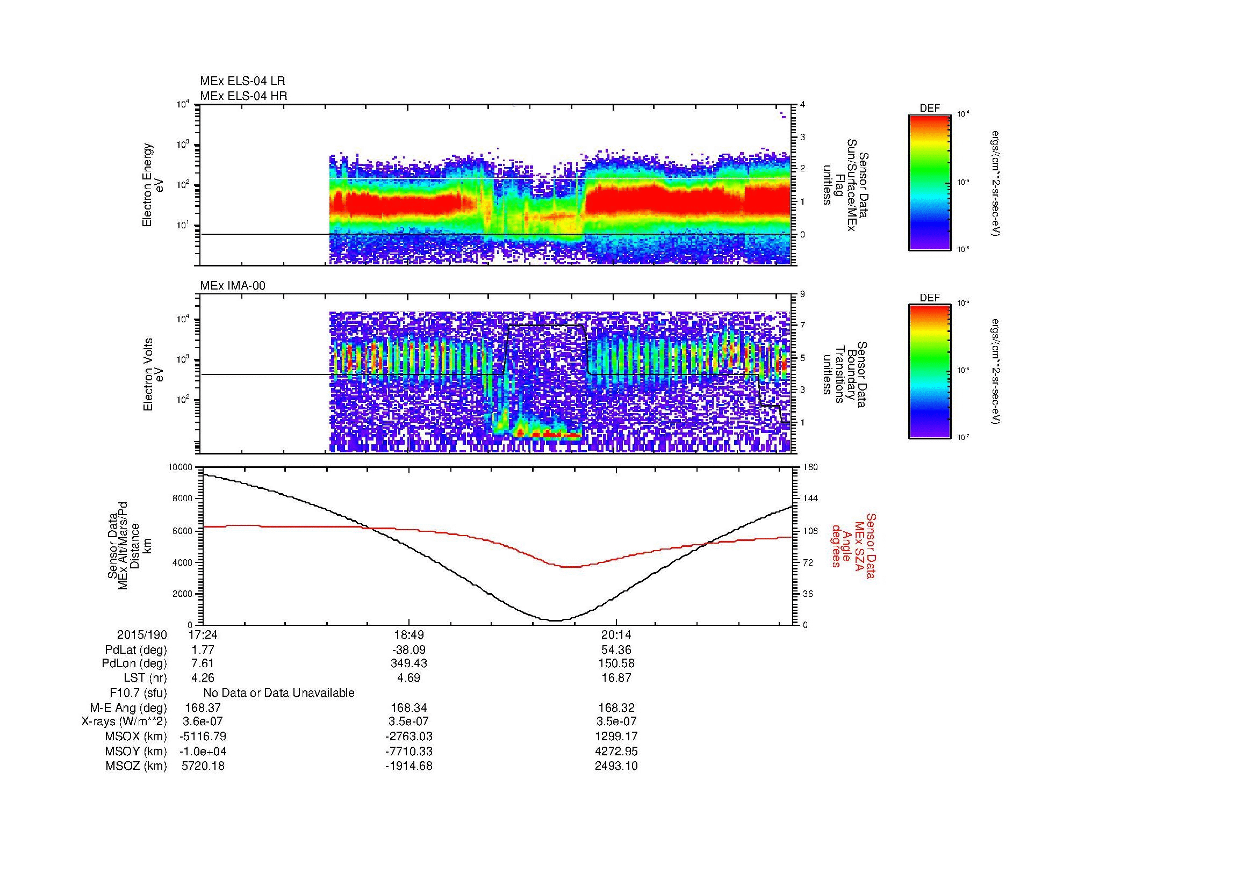Click the 'F10.7 (sfu)' row label
This screenshot has height=888, width=1257.
point(138,693)
